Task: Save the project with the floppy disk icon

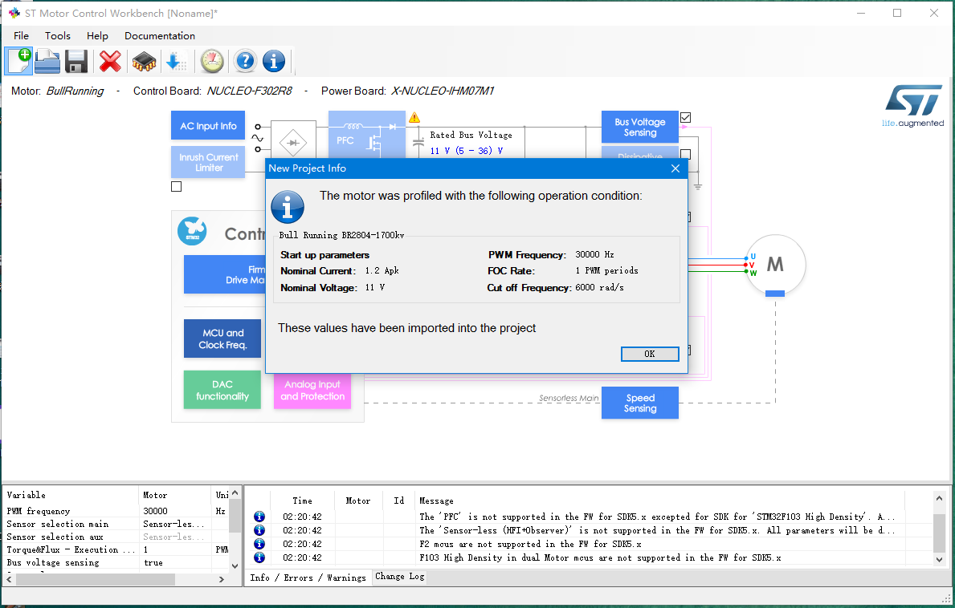Action: (x=76, y=62)
